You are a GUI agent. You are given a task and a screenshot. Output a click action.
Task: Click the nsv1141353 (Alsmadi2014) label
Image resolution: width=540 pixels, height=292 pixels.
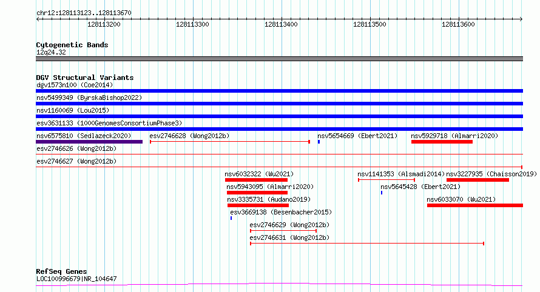point(401,174)
